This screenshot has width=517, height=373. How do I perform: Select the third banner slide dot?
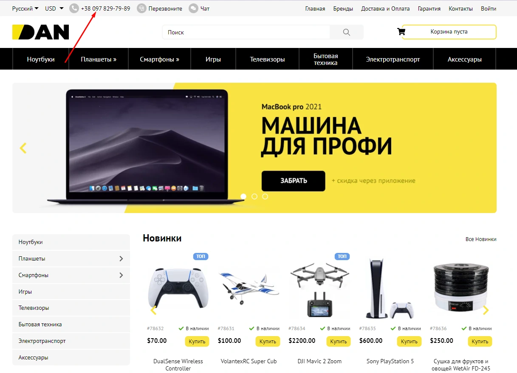tap(265, 196)
